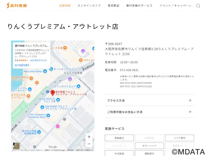Viewport: 208px width, 156px height.
Task: Click the やすらぎの restaurant pin
Action: click(28, 96)
